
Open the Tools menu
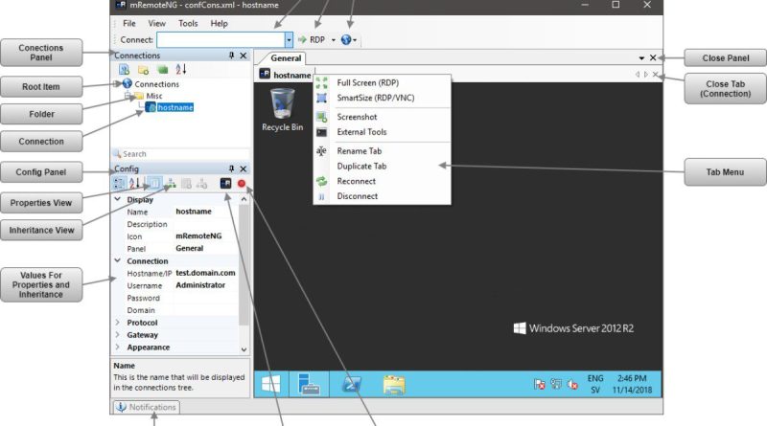coord(188,23)
